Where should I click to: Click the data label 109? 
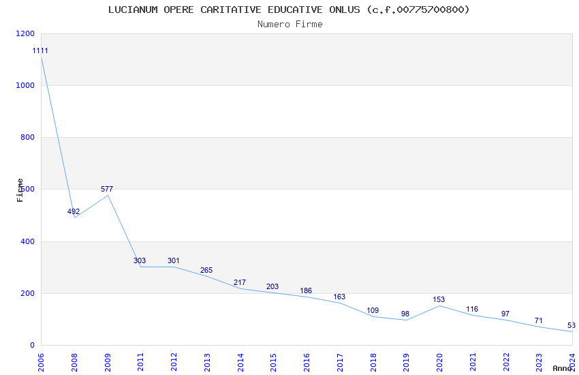click(x=373, y=310)
